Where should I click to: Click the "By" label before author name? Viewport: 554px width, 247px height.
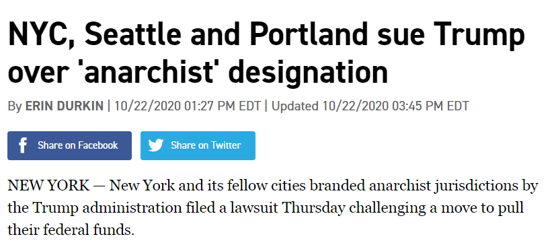pos(15,106)
